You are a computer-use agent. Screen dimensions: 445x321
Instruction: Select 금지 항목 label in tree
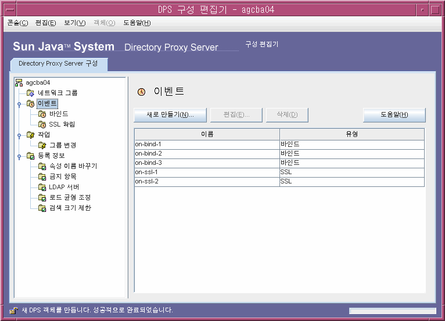point(63,176)
